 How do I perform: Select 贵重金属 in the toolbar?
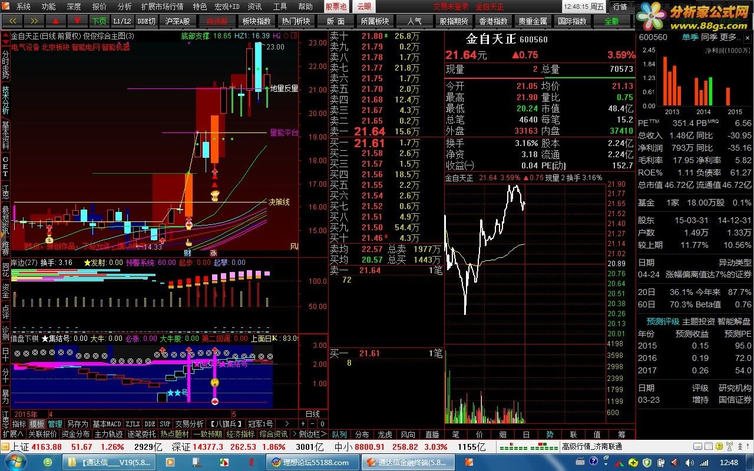(x=533, y=21)
